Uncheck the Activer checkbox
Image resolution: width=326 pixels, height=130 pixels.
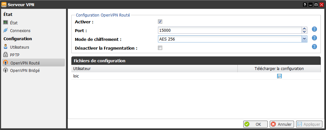click(x=160, y=21)
